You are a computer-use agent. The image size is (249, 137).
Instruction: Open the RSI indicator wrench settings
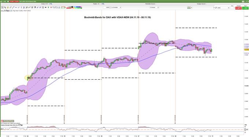click(x=18, y=125)
